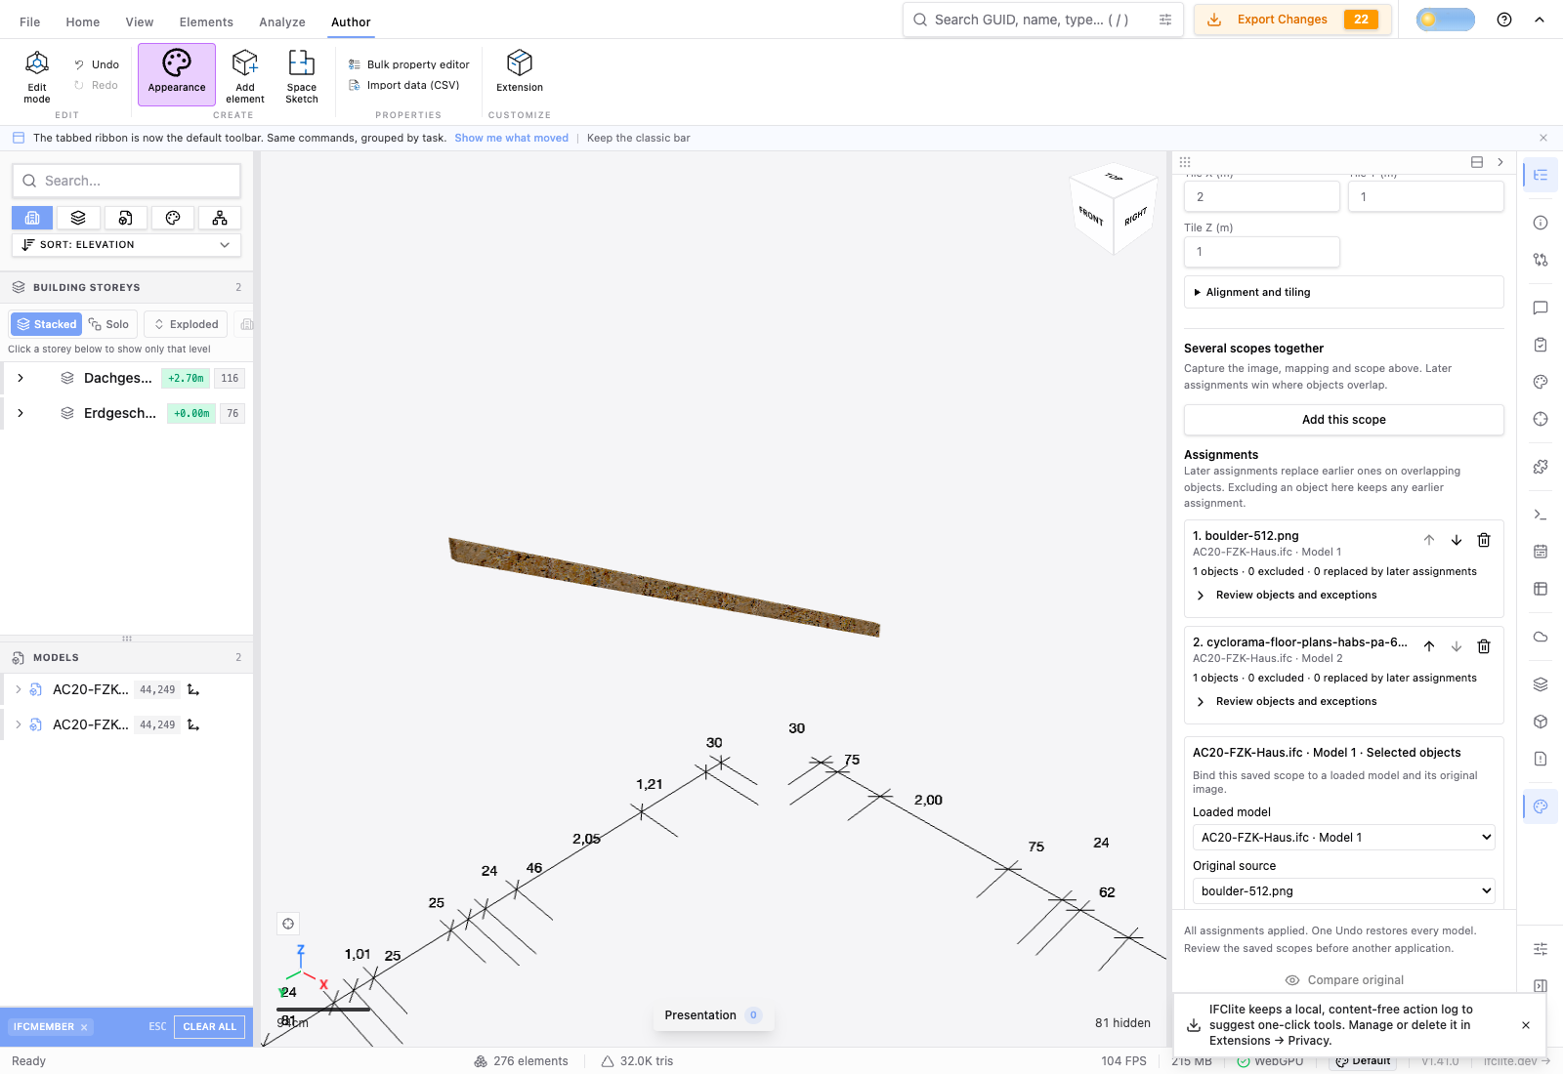This screenshot has width=1563, height=1074.
Task: Click the Add this scope button
Action: click(1343, 420)
